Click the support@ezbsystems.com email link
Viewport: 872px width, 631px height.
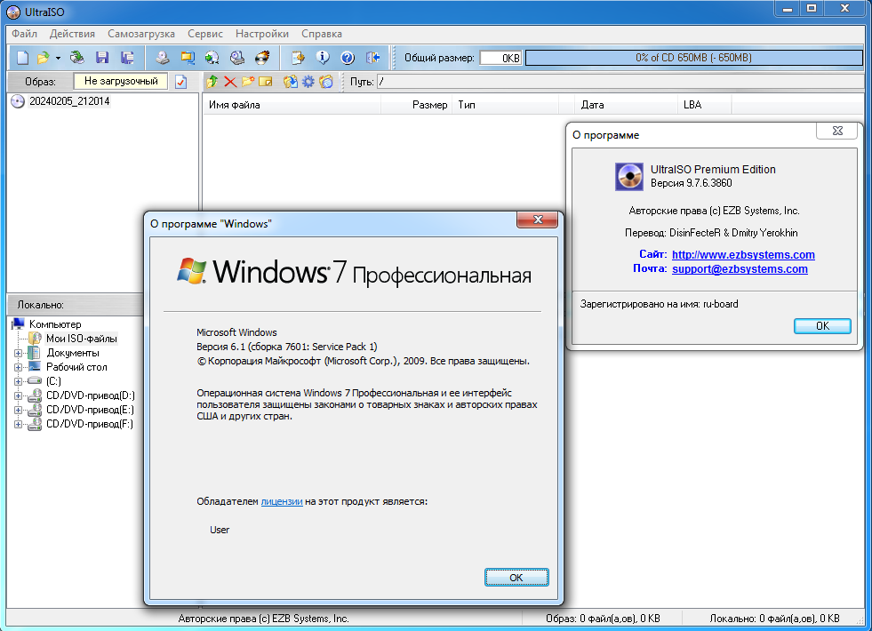click(x=740, y=269)
